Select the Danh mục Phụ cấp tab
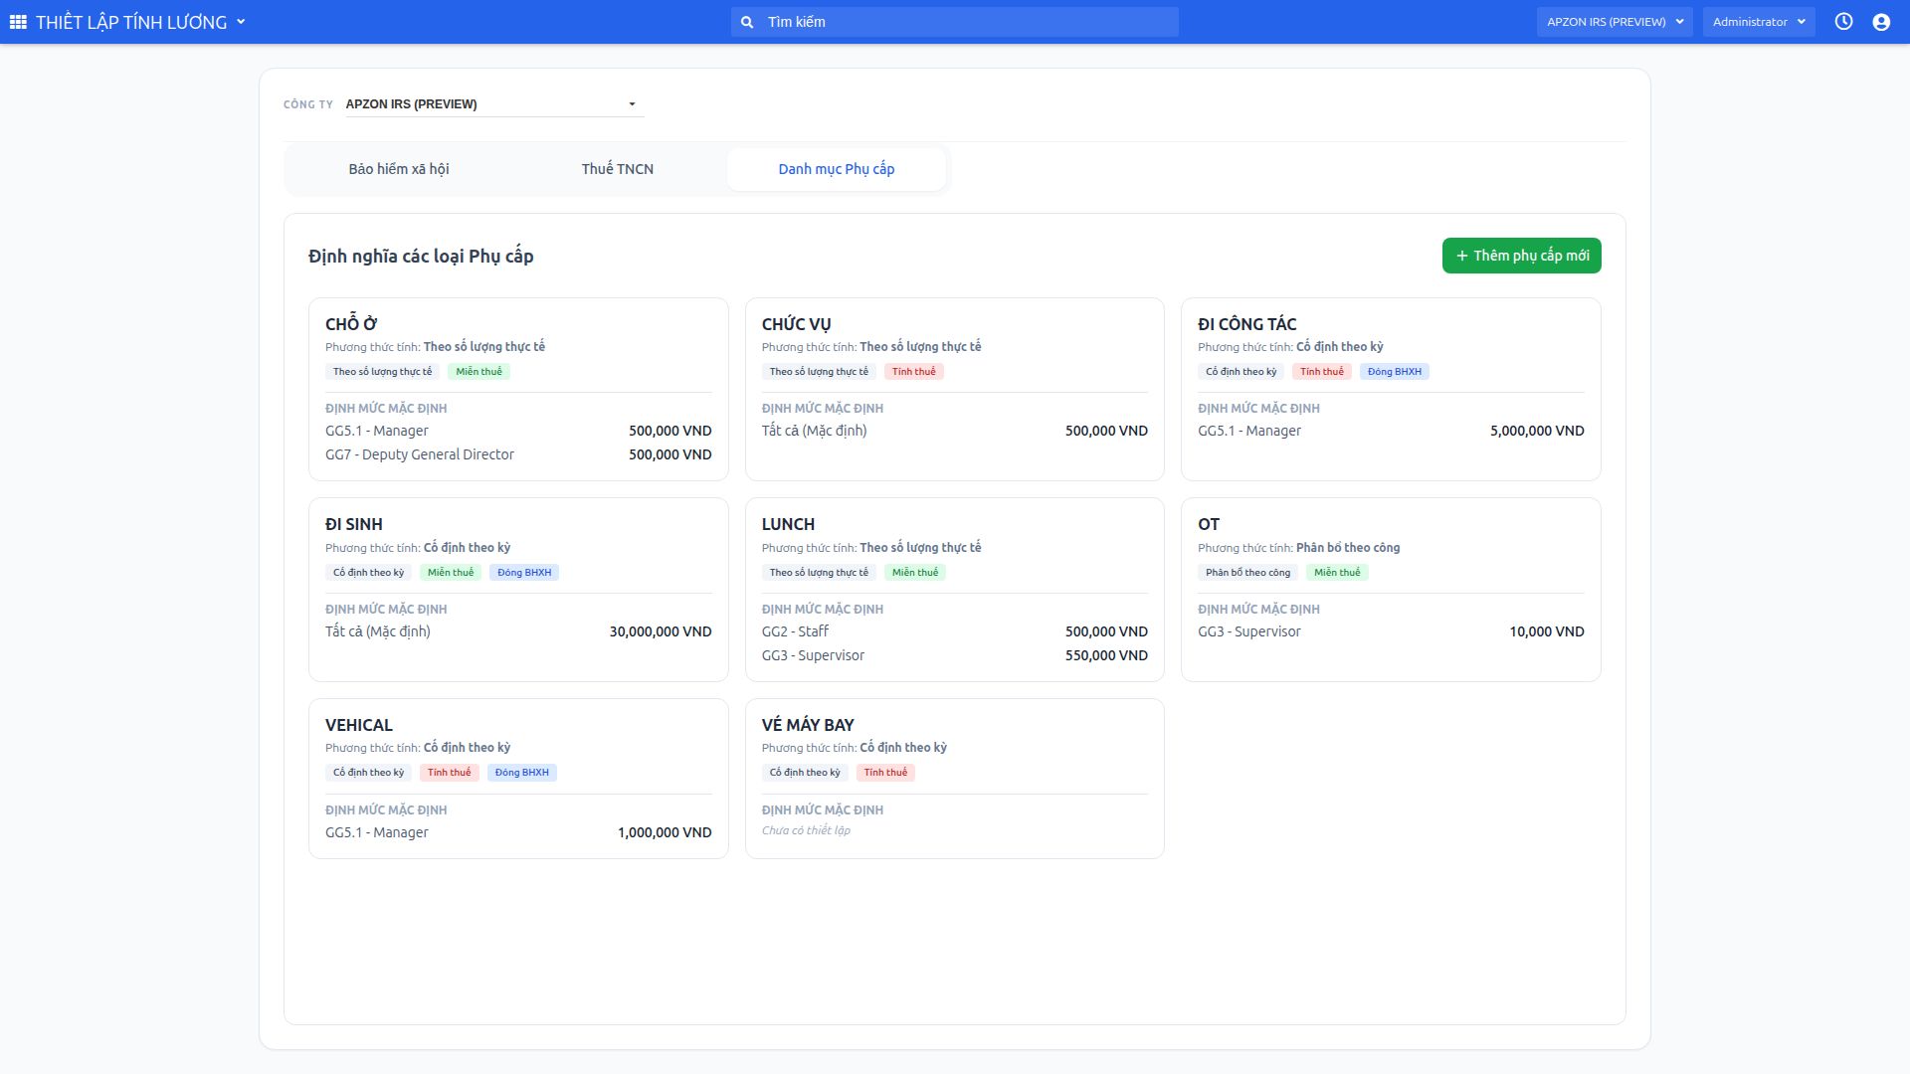Screen dimensions: 1910x1074 tap(837, 169)
